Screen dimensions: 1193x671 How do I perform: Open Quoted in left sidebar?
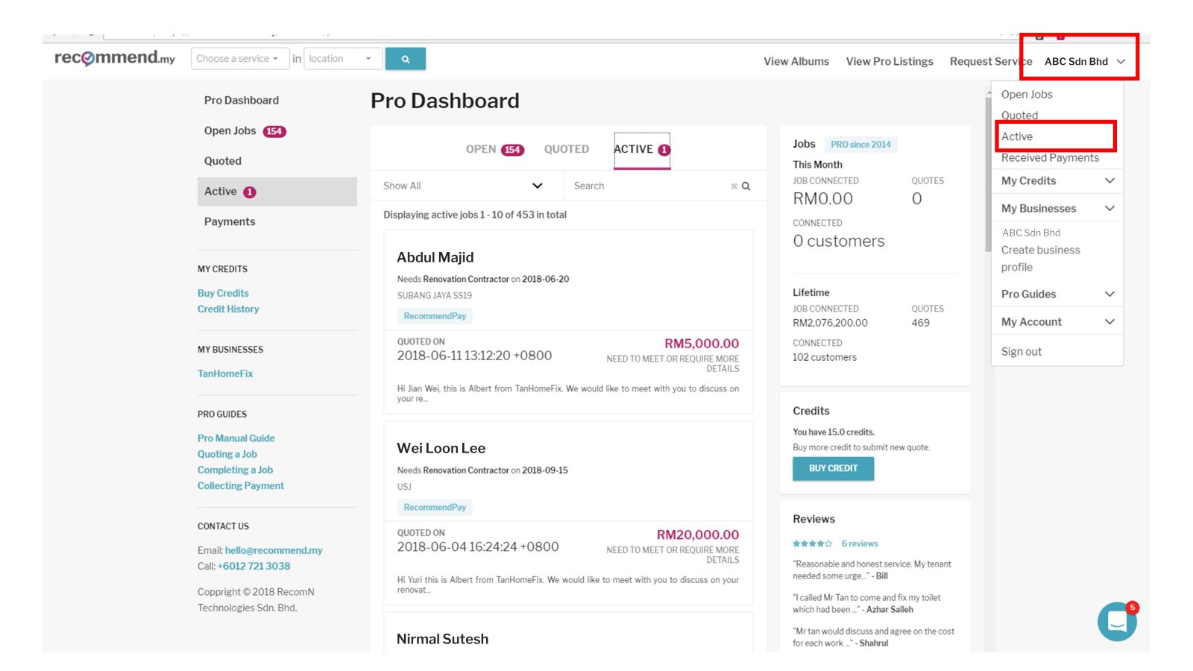(x=223, y=161)
